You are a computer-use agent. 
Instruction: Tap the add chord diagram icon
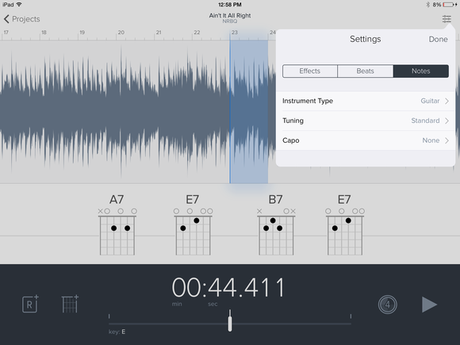pyautogui.click(x=70, y=304)
